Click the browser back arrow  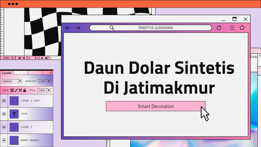pyautogui.click(x=68, y=28)
